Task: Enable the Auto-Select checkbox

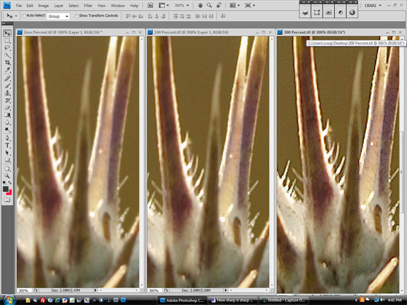Action: 24,16
